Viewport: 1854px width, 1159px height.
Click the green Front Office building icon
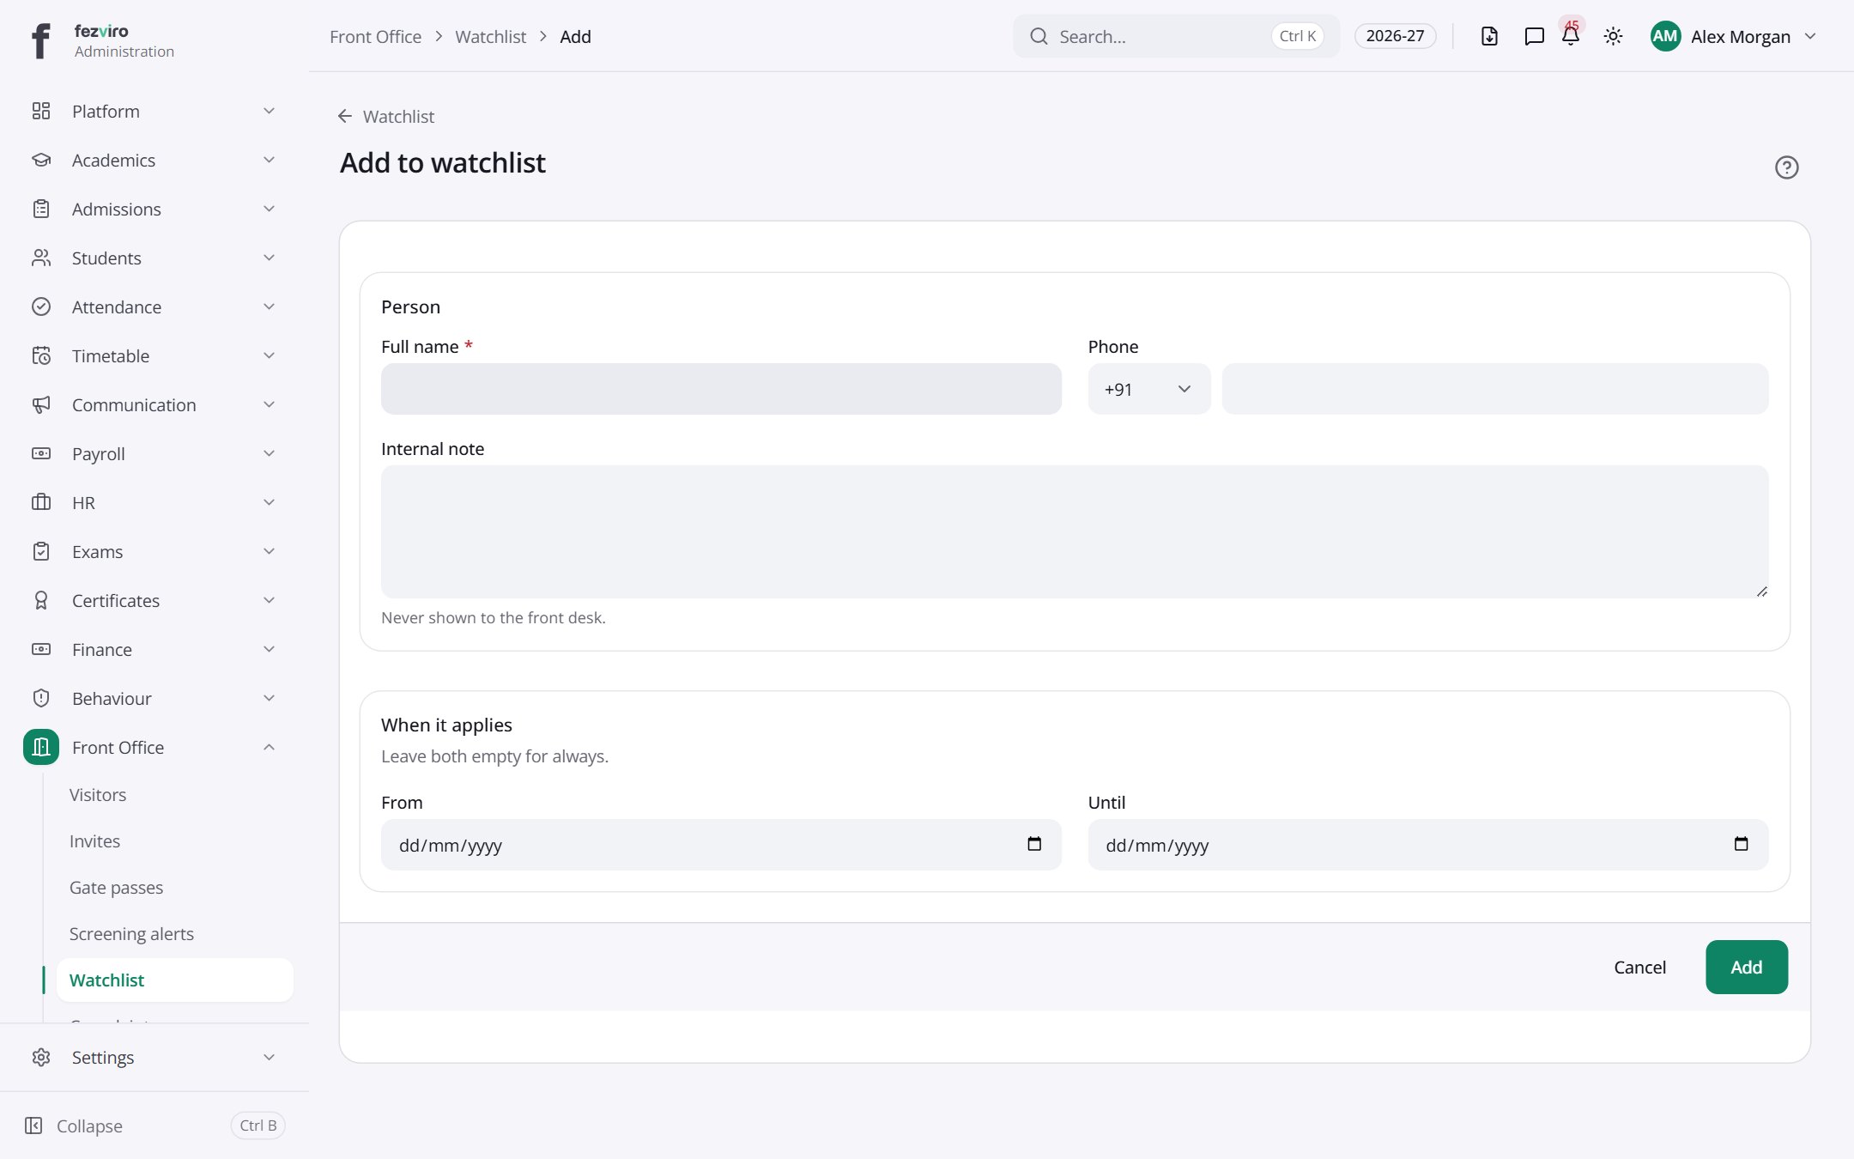click(41, 747)
